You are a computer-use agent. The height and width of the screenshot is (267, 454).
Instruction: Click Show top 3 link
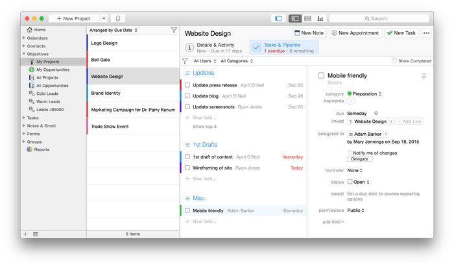click(x=205, y=127)
